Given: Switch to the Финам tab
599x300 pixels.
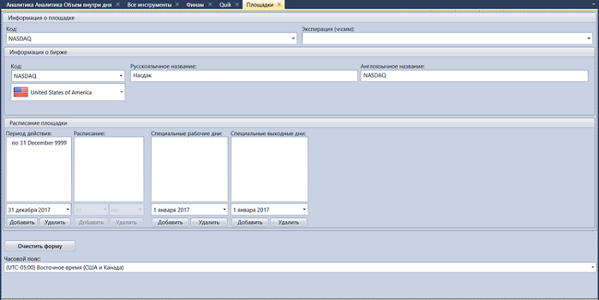Looking at the screenshot, I should click(195, 5).
